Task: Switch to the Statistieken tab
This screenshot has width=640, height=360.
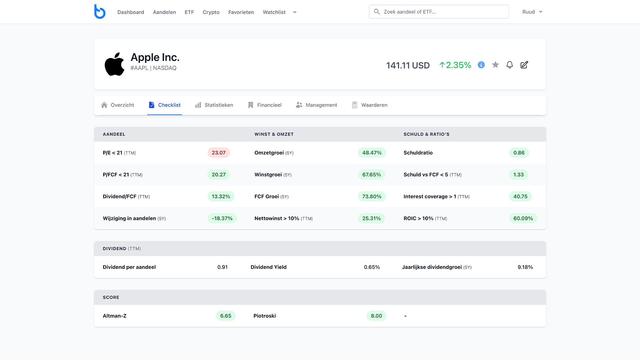Action: 214,105
